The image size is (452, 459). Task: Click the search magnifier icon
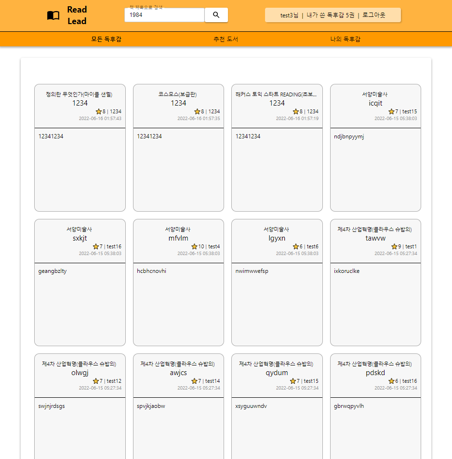pyautogui.click(x=216, y=15)
